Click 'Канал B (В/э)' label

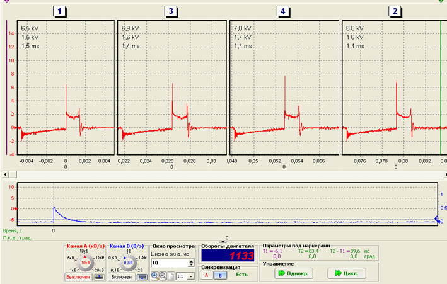coord(127,246)
